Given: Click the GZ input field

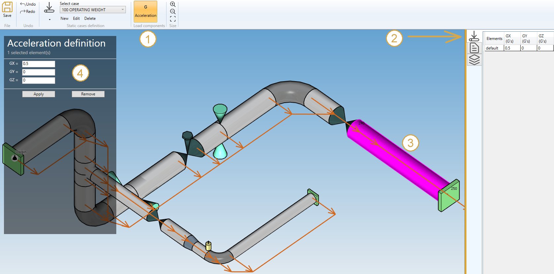Looking at the screenshot, I should 39,80.
